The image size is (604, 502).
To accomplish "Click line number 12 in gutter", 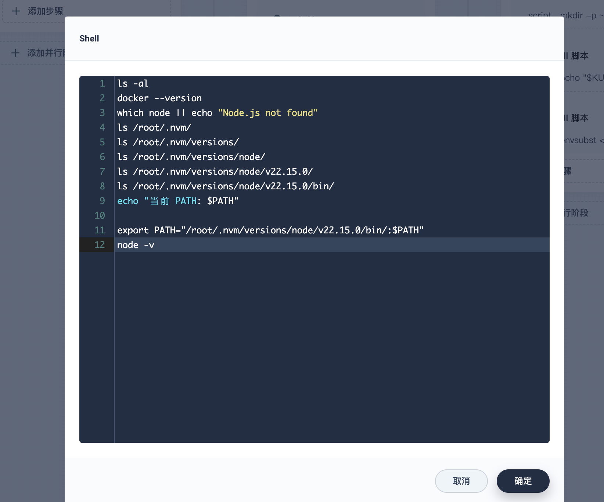I will pyautogui.click(x=100, y=245).
